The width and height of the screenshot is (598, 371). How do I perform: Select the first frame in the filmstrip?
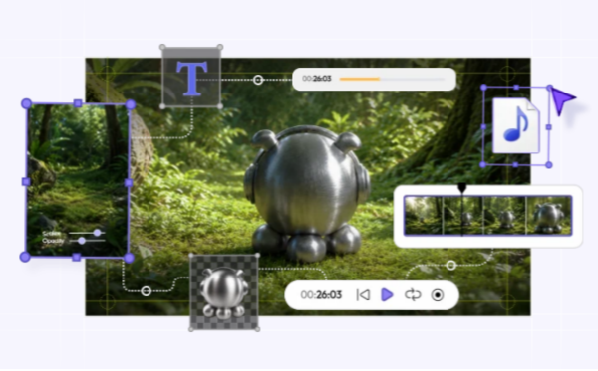pyautogui.click(x=424, y=216)
